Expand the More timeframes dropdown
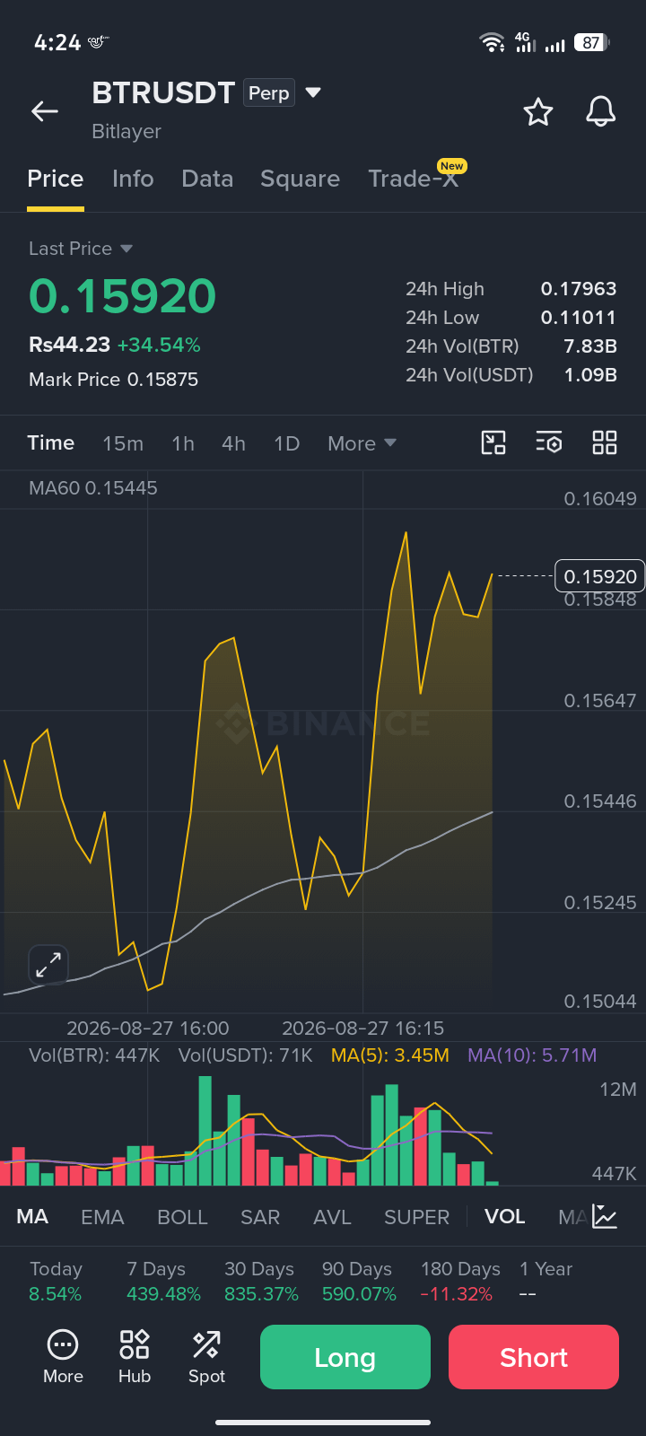Image resolution: width=646 pixels, height=1436 pixels. click(362, 443)
